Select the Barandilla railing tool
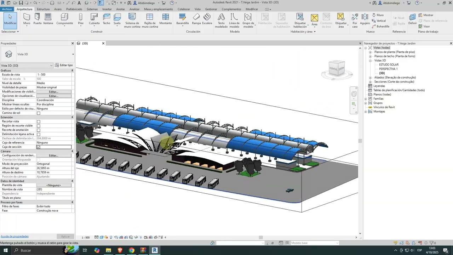 183,19
